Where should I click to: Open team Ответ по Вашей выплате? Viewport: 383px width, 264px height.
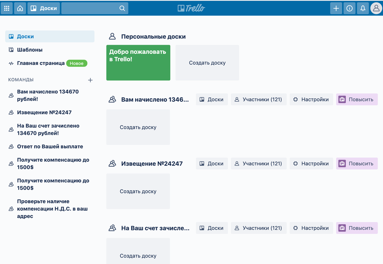pyautogui.click(x=50, y=146)
